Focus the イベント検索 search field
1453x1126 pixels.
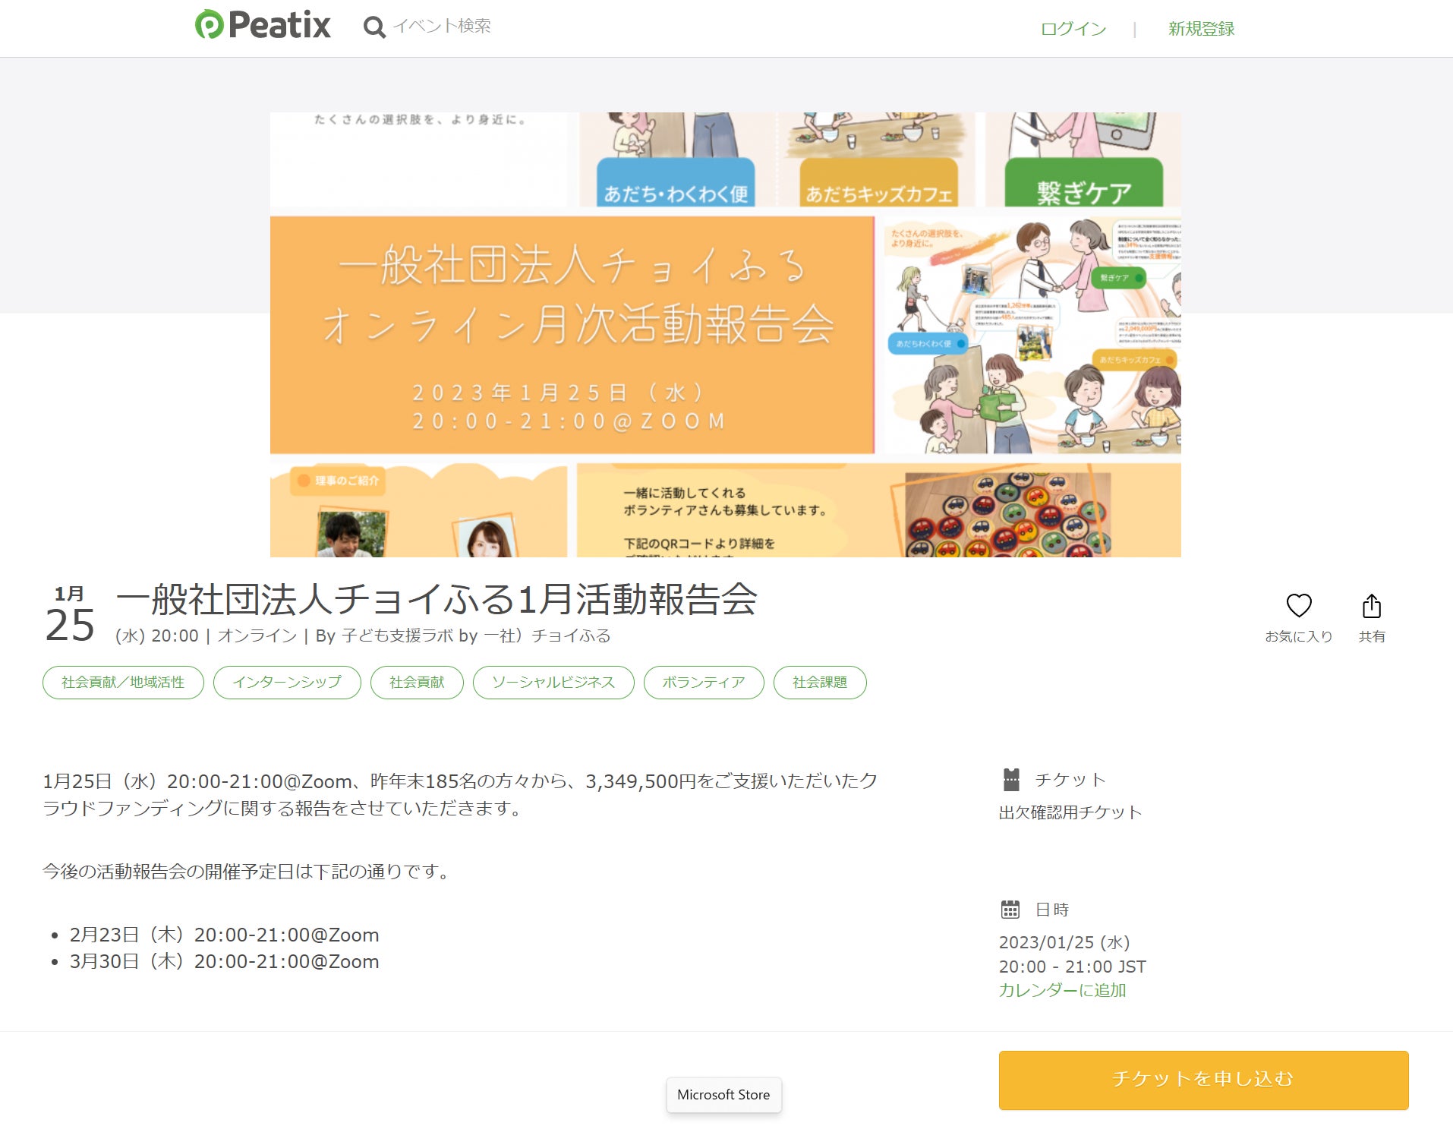pos(442,27)
